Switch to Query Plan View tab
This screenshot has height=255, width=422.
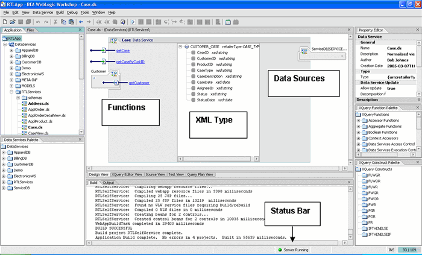coord(200,175)
